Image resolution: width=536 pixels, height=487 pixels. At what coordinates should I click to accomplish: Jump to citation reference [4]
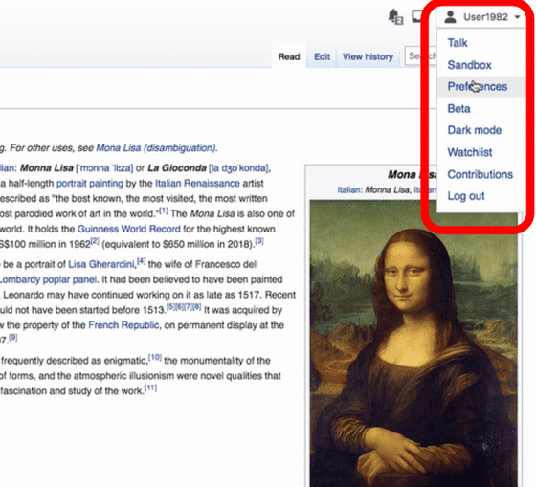(142, 261)
